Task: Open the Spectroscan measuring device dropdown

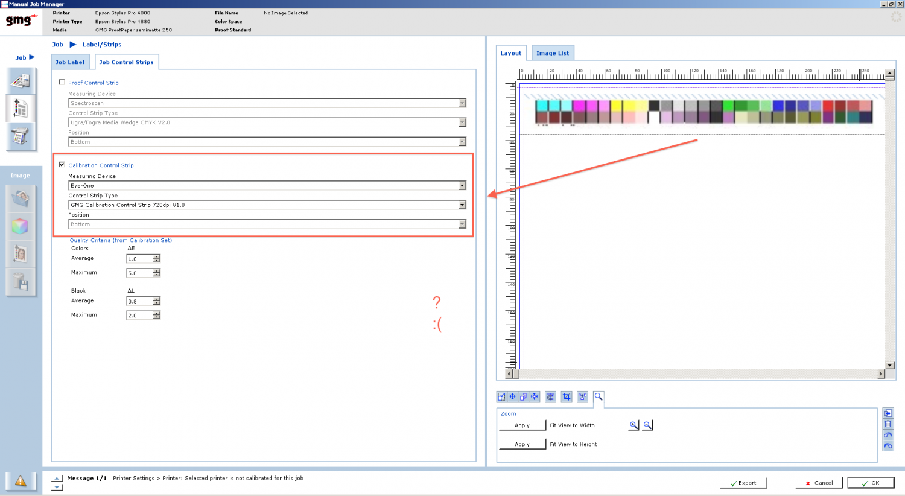Action: [x=462, y=103]
